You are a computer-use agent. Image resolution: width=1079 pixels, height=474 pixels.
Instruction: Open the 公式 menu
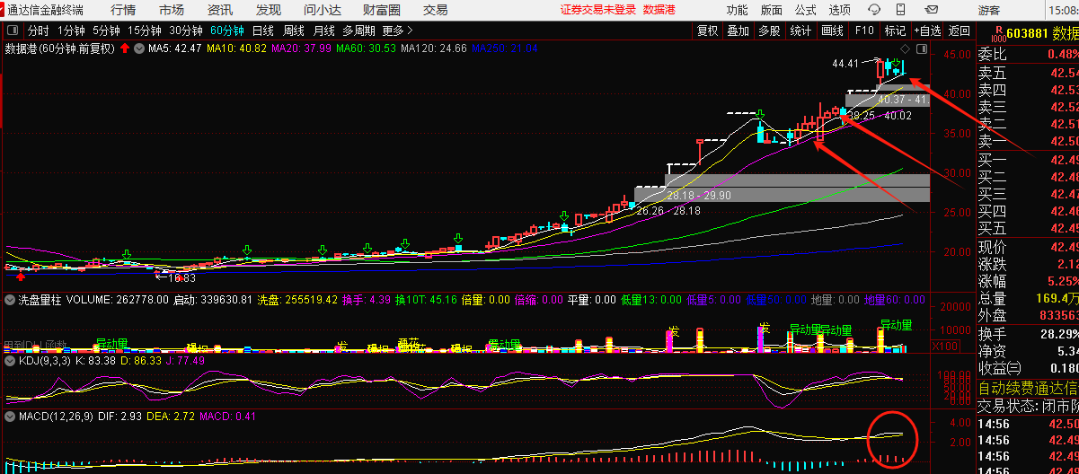806,10
